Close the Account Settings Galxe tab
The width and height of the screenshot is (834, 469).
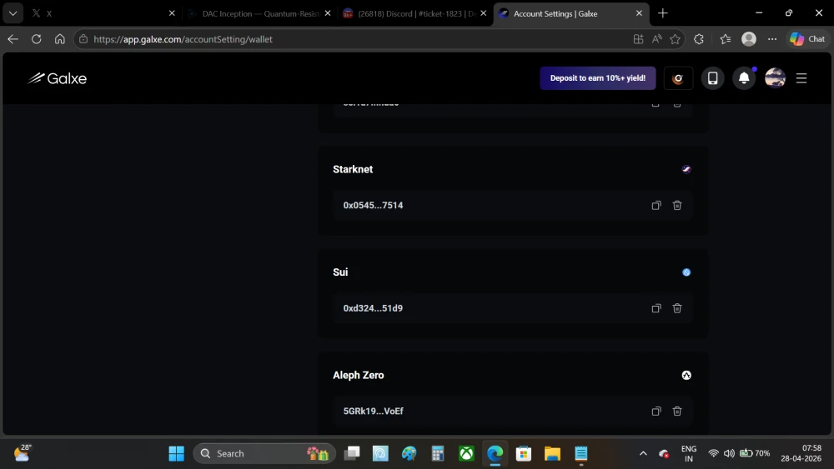tap(640, 13)
